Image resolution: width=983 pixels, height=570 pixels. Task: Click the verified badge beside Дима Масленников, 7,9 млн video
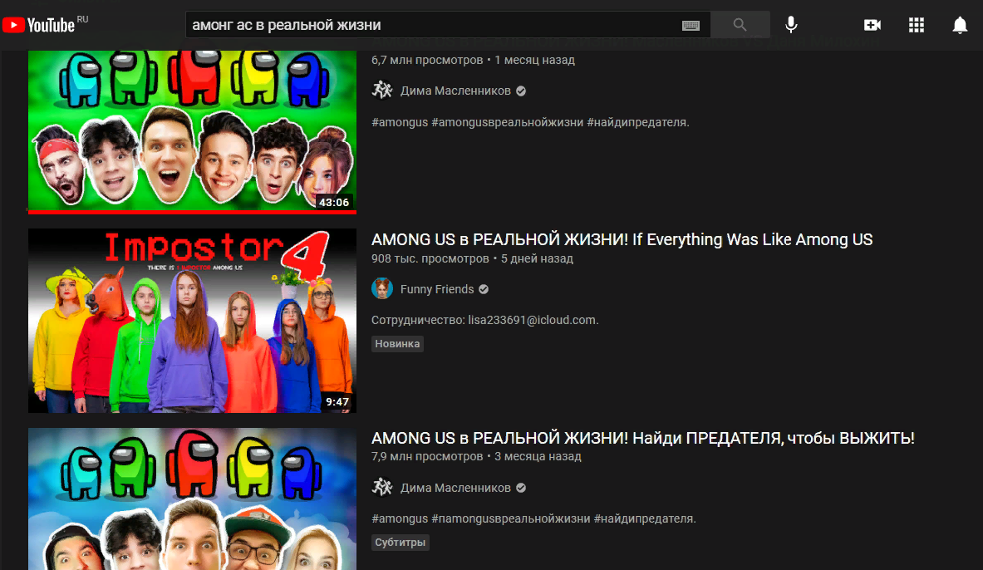click(521, 488)
